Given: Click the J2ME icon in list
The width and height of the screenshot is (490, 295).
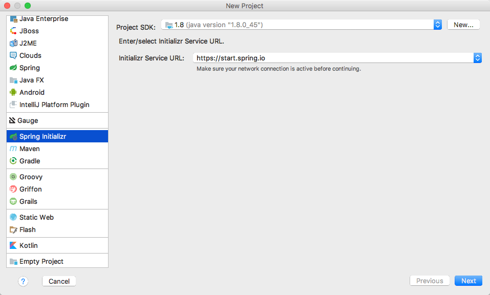Looking at the screenshot, I should point(13,43).
